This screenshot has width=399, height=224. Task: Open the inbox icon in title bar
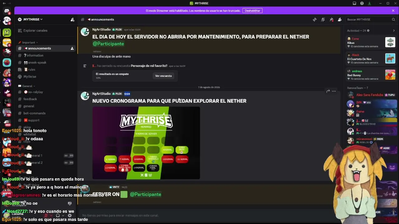354,3
